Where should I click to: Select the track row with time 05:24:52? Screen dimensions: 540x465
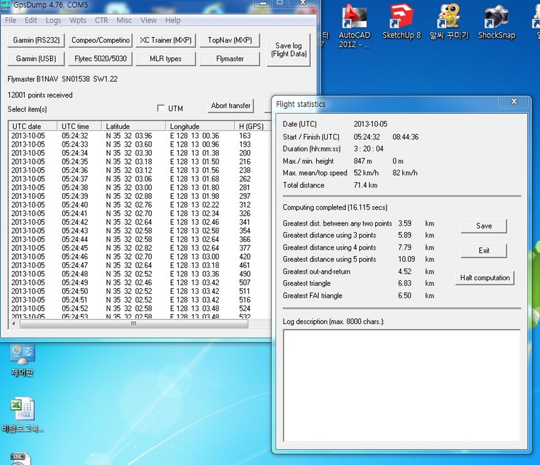(x=139, y=308)
